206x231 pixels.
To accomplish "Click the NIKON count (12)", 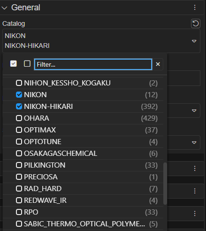I will tap(151, 95).
